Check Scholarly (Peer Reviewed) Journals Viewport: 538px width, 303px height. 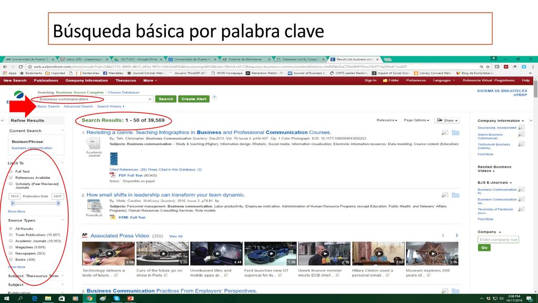click(11, 184)
